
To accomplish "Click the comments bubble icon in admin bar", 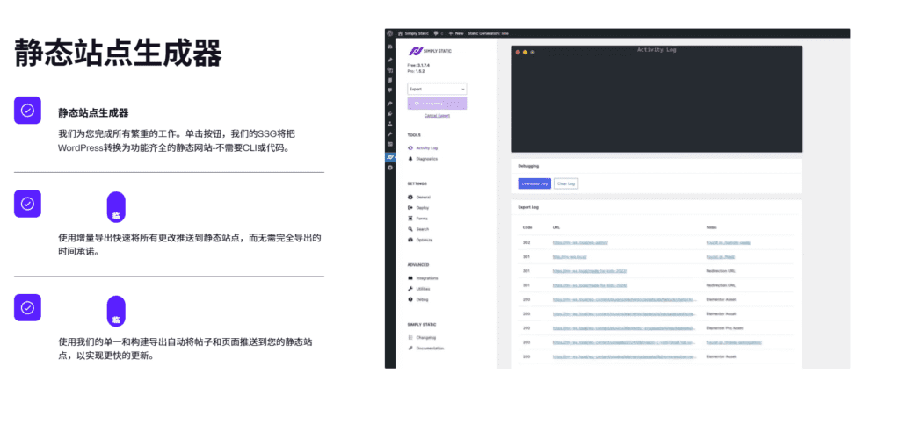I will 438,33.
